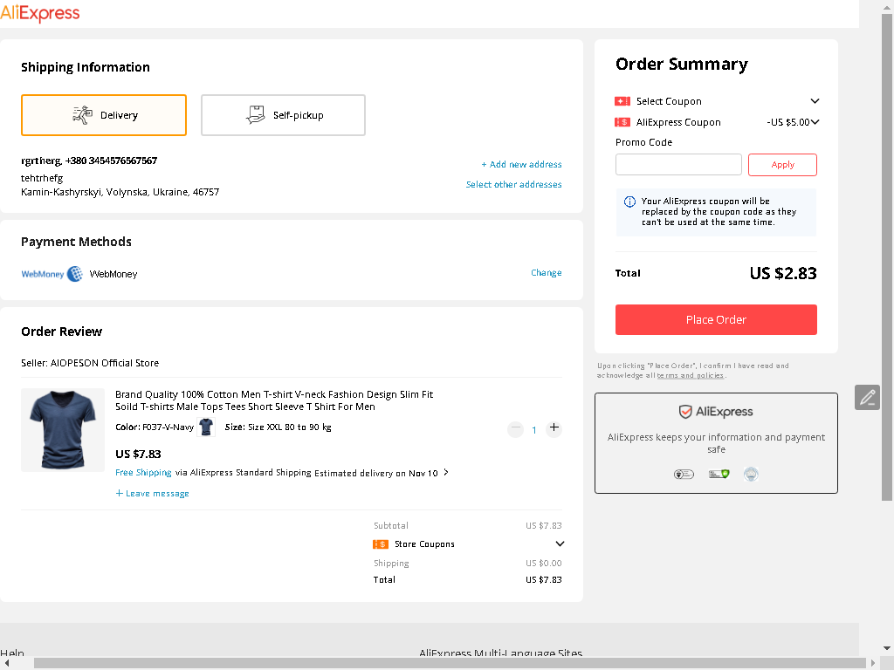Click the self-pickup package icon
The width and height of the screenshot is (894, 670).
pyautogui.click(x=256, y=115)
